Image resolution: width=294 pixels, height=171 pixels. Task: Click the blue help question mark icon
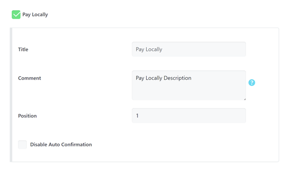(x=252, y=83)
